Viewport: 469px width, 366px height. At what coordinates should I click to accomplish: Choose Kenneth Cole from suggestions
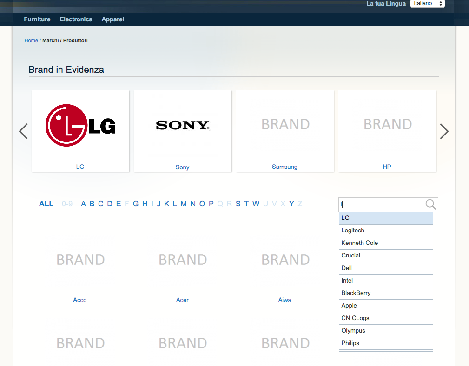coord(386,243)
